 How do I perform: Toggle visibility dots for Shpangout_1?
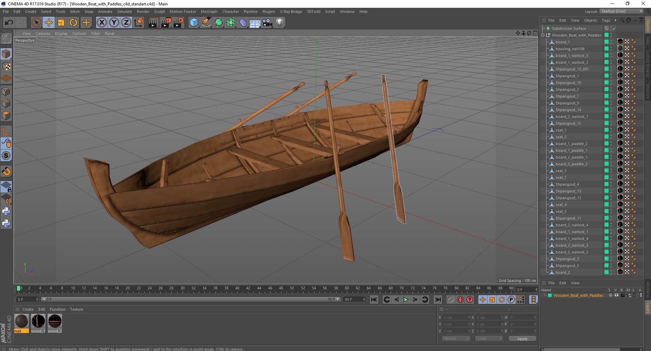click(611, 76)
